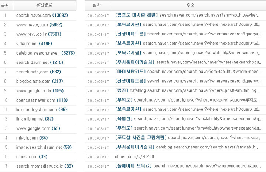Open www.naver.com (5962) referrer entry
266x172 pixels.
(x=40, y=25)
